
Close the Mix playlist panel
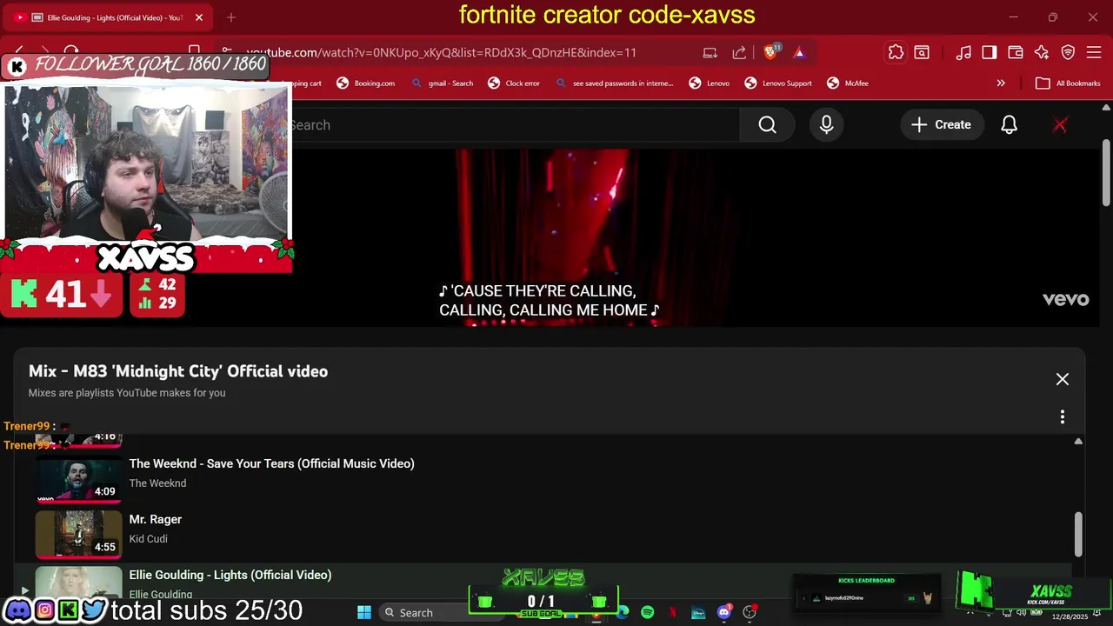click(x=1063, y=379)
